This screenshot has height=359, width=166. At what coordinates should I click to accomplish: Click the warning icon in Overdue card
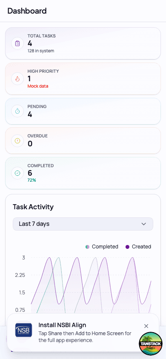tap(17, 140)
